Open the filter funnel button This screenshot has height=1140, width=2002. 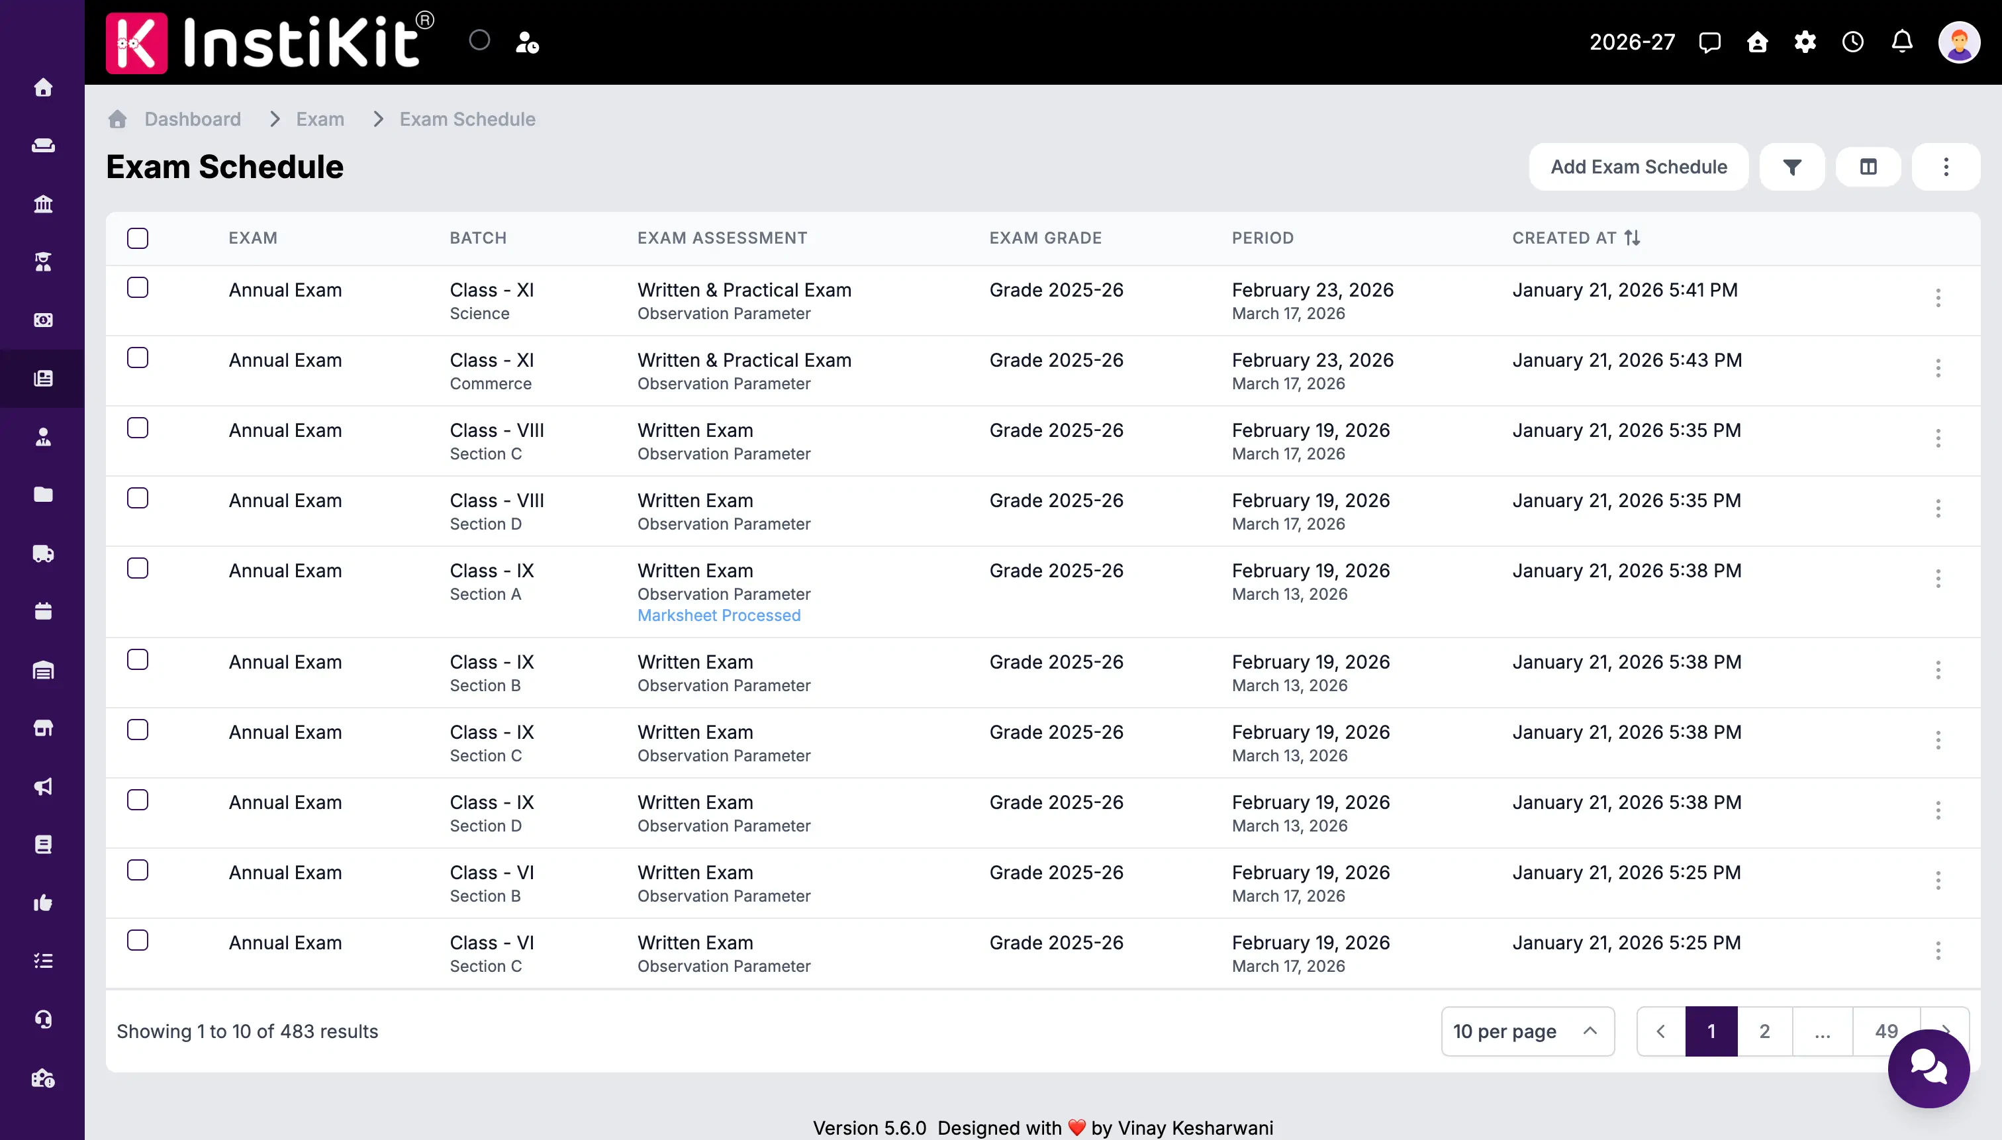[x=1791, y=167]
